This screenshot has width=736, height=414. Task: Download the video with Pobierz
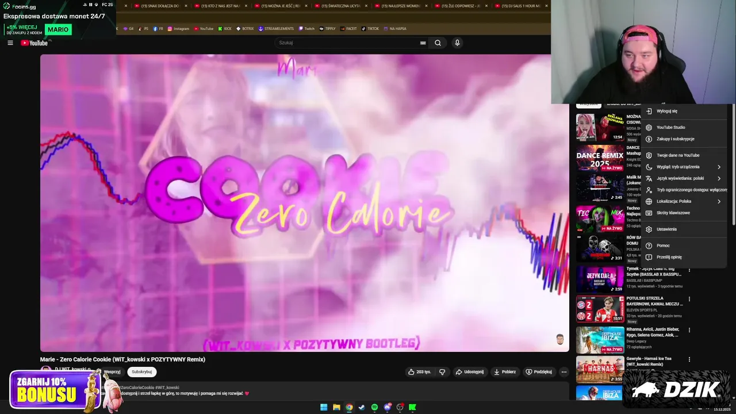click(x=505, y=372)
